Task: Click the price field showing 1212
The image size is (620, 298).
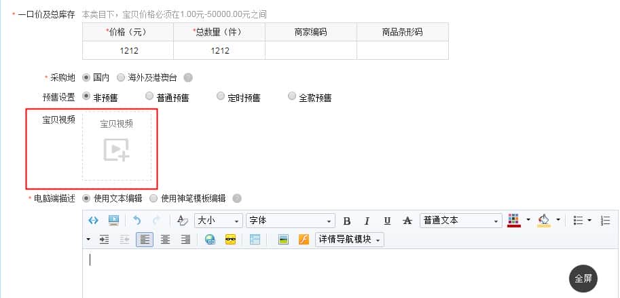Action: 128,51
